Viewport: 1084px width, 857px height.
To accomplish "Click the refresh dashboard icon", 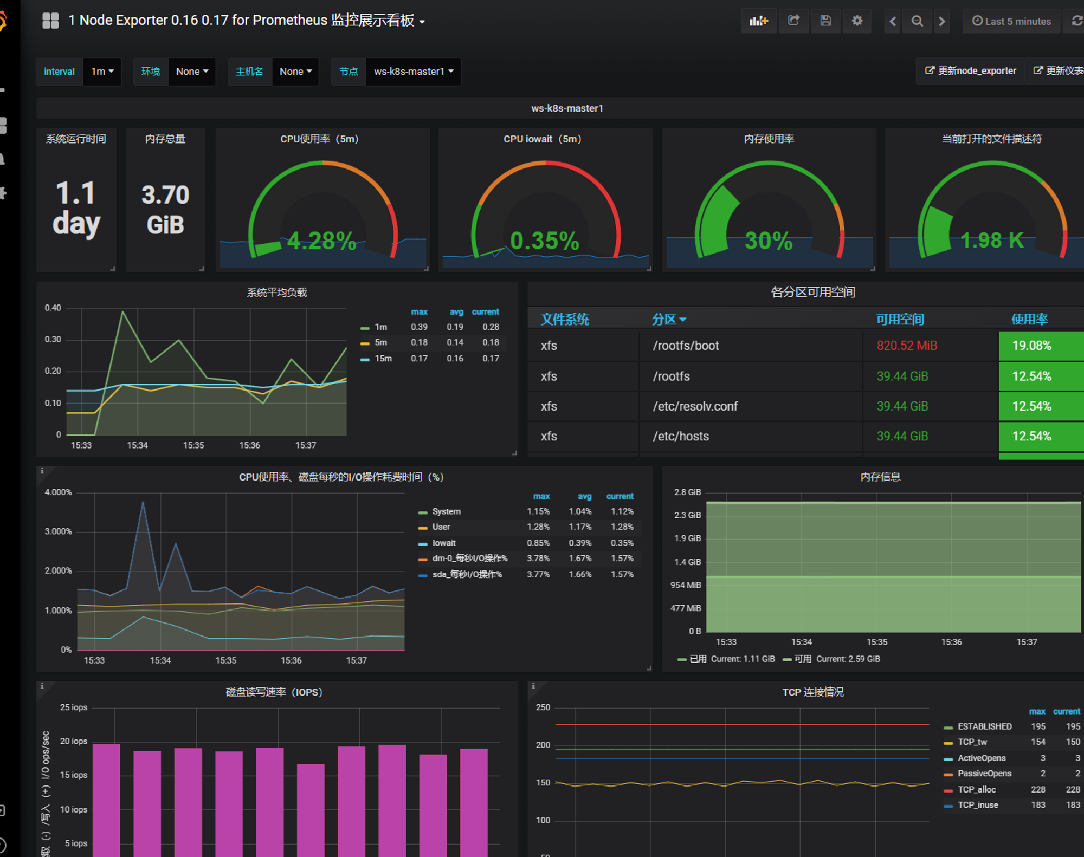I will coord(1076,21).
